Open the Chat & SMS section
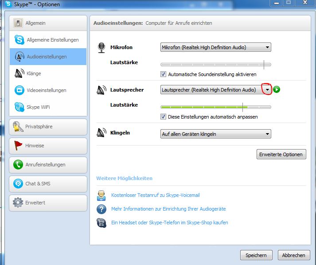The height and width of the screenshot is (265, 316). tap(48, 184)
